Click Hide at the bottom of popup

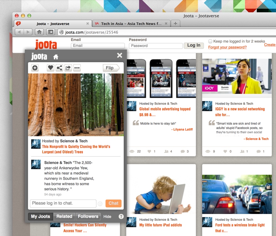(x=107, y=217)
